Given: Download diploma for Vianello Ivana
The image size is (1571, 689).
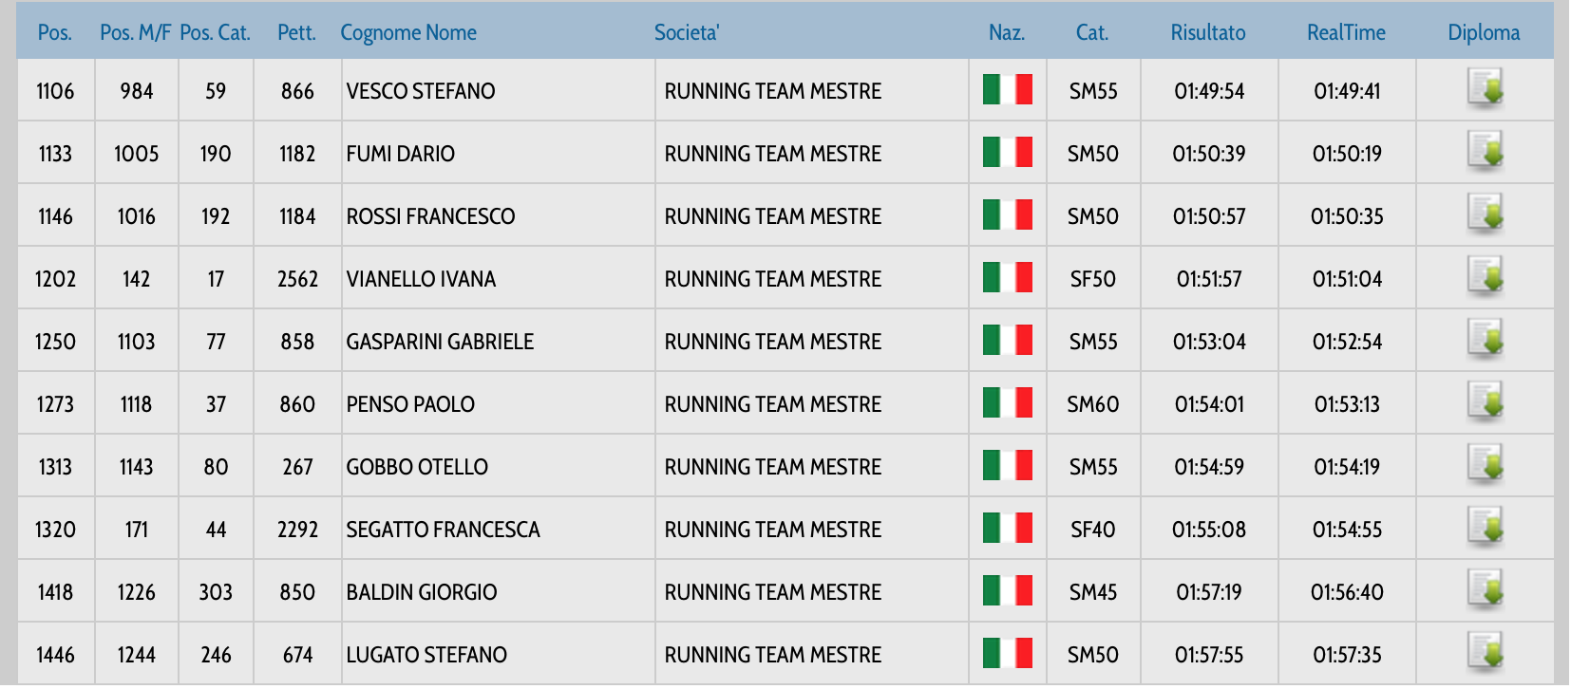Looking at the screenshot, I should pyautogui.click(x=1485, y=276).
